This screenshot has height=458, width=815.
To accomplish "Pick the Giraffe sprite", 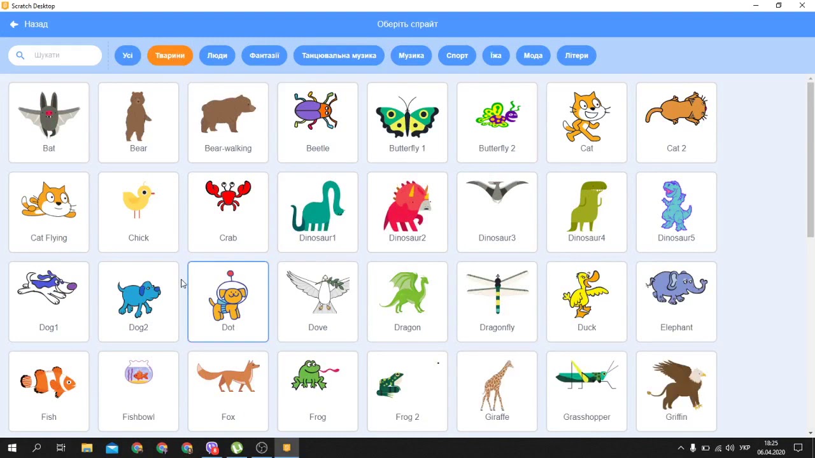I will point(497,391).
